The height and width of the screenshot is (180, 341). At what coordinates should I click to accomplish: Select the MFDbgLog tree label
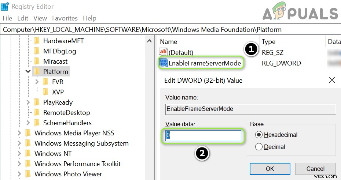click(60, 51)
